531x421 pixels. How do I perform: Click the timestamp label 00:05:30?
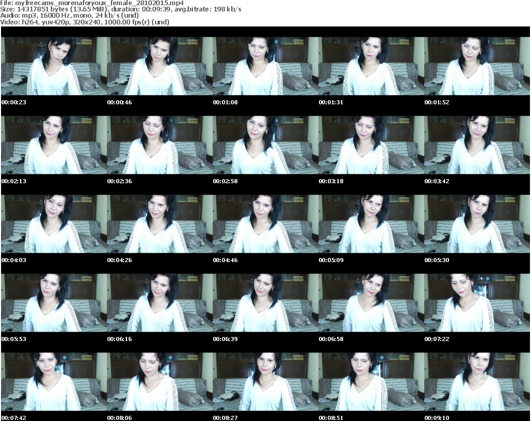click(437, 260)
